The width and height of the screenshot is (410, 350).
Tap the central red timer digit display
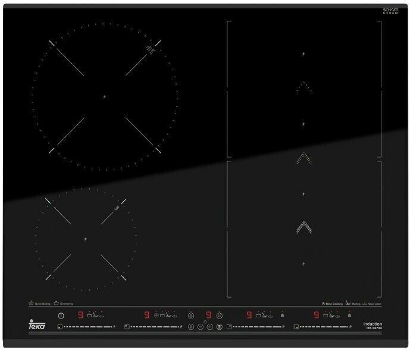coord(208,315)
